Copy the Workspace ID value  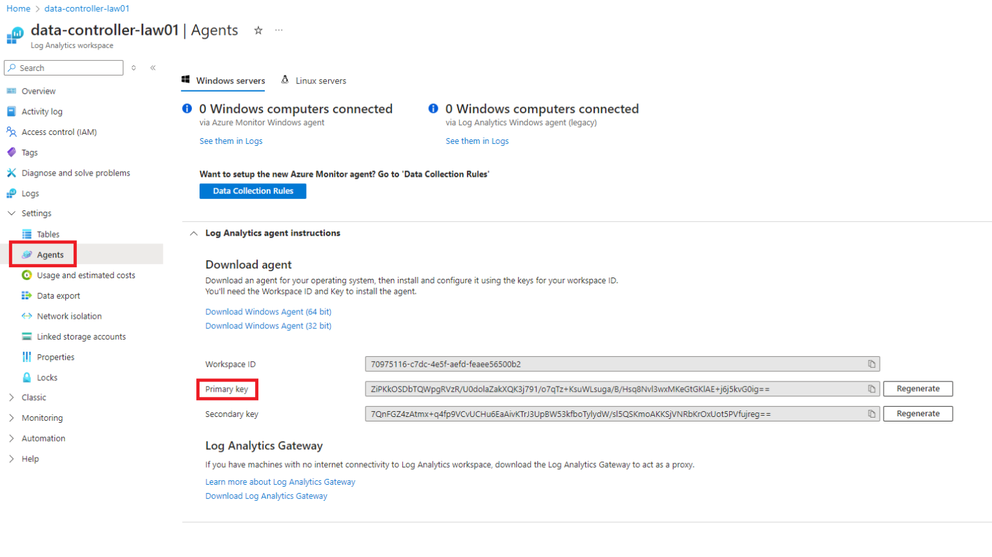871,364
